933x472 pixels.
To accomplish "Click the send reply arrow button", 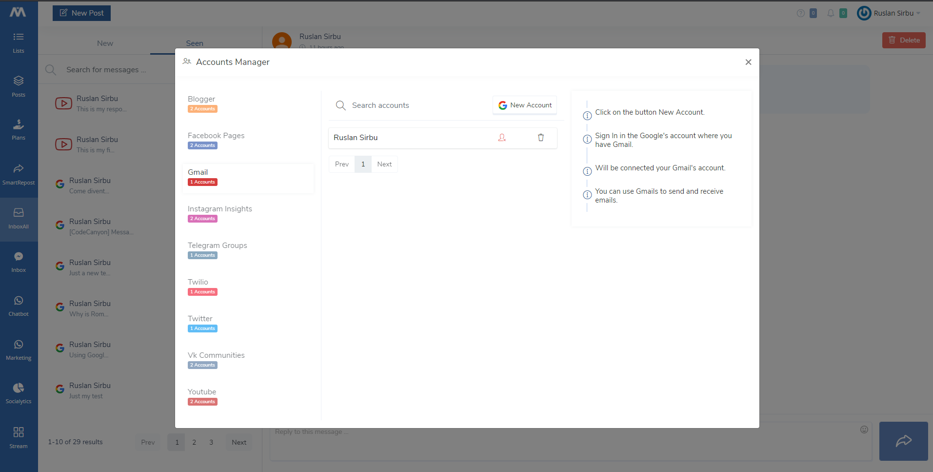I will tap(903, 441).
